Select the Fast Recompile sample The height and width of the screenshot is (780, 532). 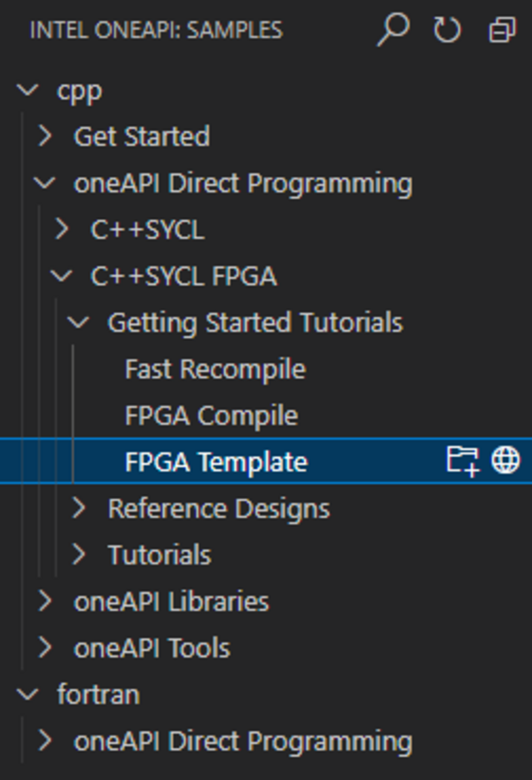[215, 369]
